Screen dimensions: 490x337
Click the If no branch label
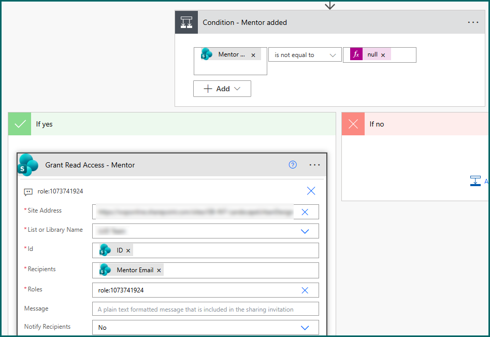point(377,124)
